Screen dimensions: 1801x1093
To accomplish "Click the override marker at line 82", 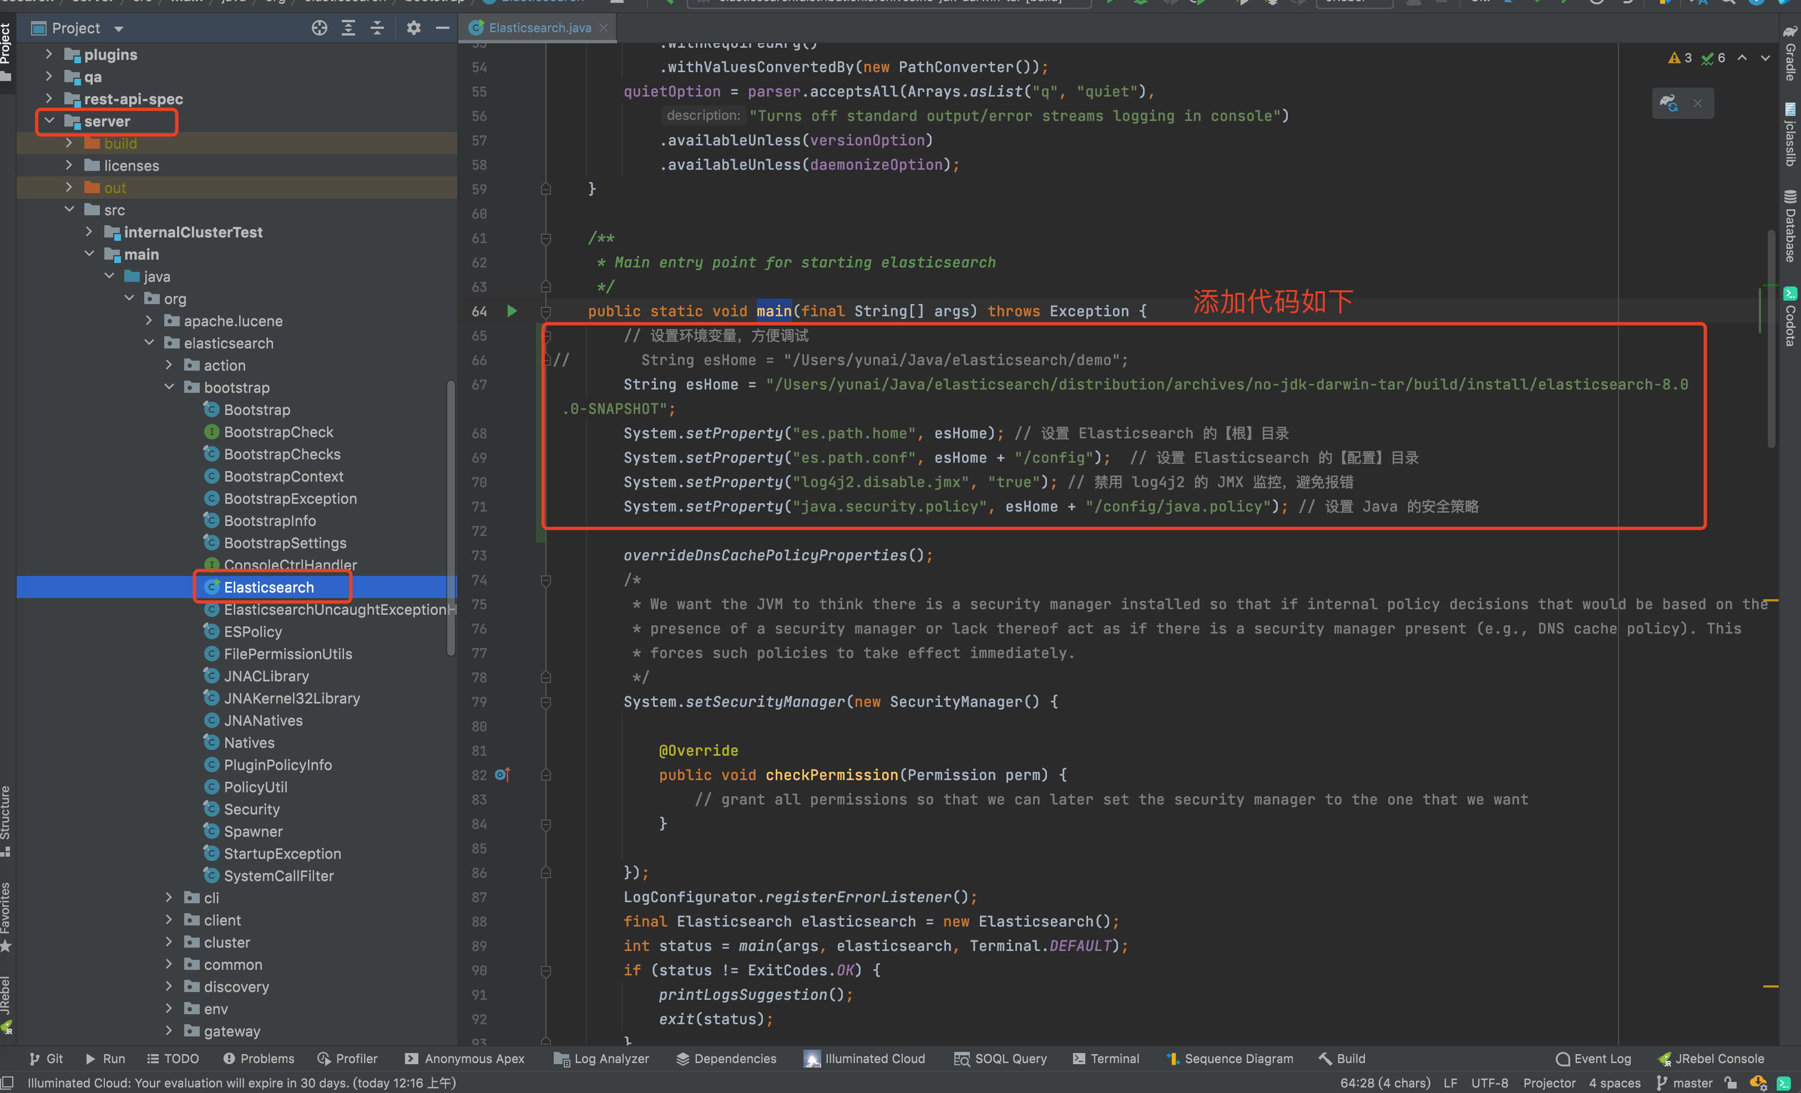I will pos(502,774).
